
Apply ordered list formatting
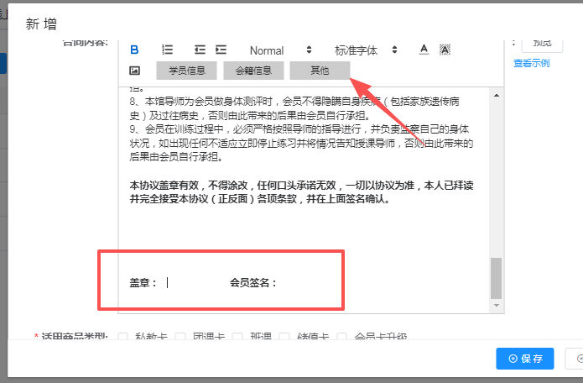(x=167, y=50)
